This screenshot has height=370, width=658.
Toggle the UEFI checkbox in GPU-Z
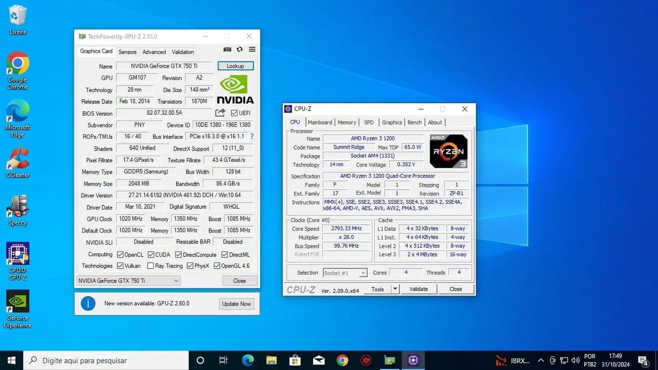point(234,113)
